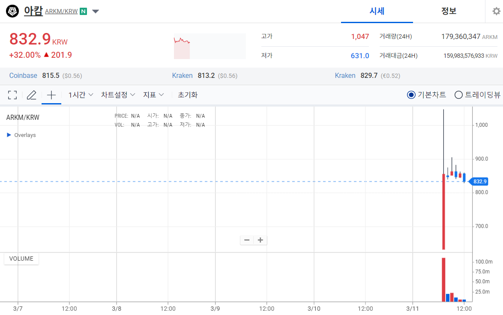Open the settings gear icon
503x315 pixels.
coord(496,11)
